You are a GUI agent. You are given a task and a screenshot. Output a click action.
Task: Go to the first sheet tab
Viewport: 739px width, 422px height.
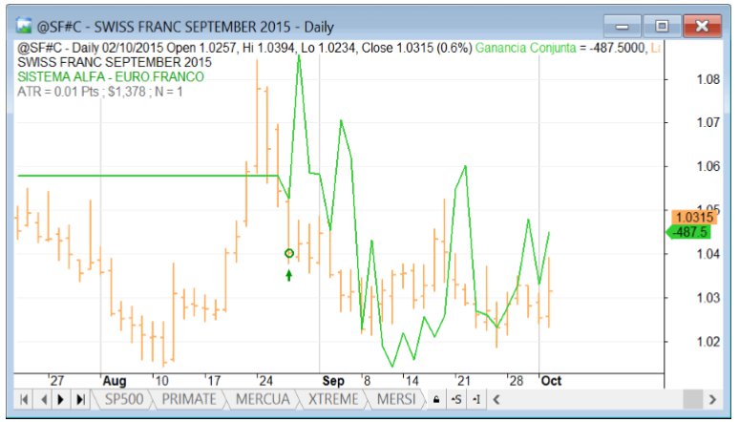[x=24, y=400]
